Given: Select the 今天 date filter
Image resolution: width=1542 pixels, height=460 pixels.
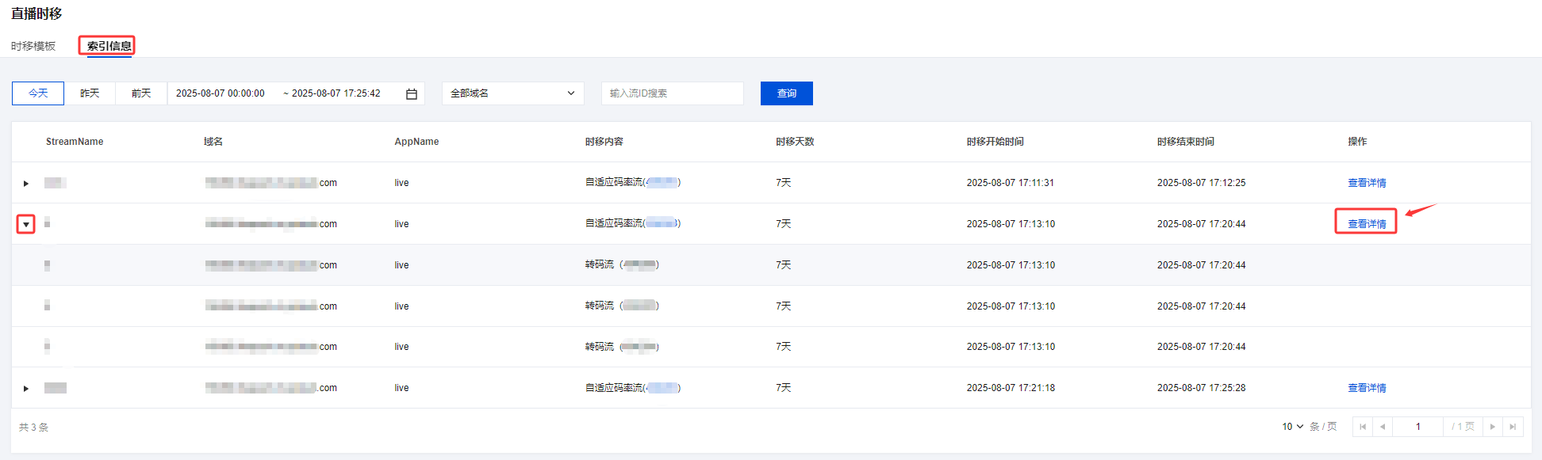Looking at the screenshot, I should click(38, 93).
